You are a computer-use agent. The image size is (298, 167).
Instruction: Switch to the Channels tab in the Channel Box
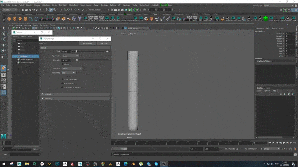(x=260, y=28)
